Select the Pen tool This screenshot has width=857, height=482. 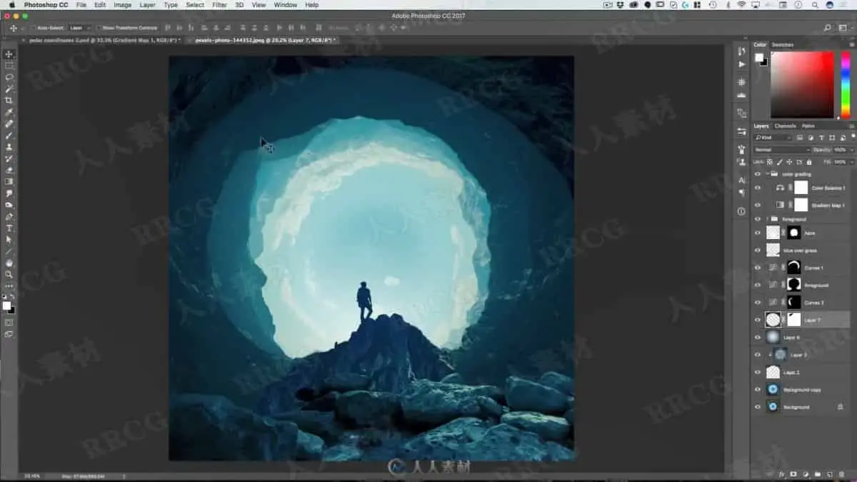click(9, 216)
